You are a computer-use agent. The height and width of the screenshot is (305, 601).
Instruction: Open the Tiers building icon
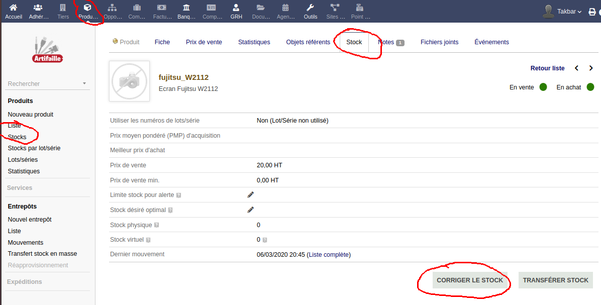coord(63,8)
